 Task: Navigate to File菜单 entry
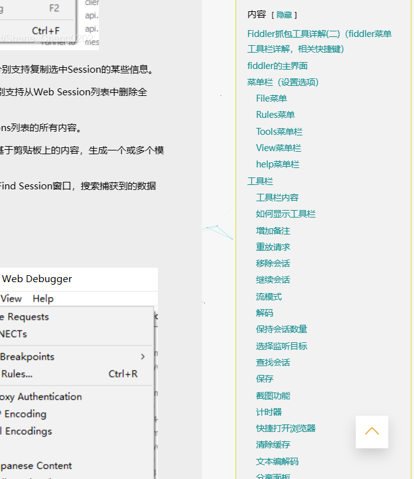271,98
